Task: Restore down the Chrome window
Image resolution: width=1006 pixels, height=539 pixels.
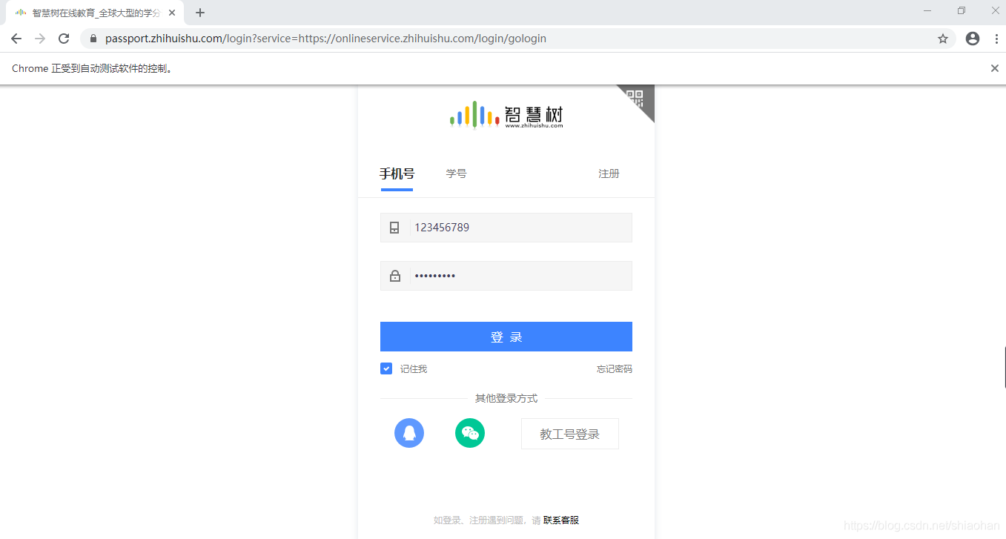Action: coord(962,10)
